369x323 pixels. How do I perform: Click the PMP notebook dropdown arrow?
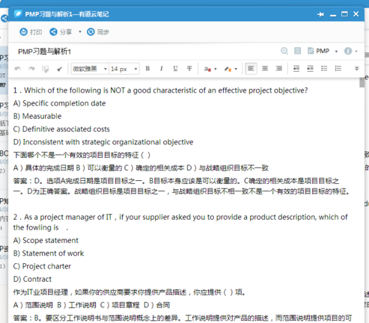(336, 52)
